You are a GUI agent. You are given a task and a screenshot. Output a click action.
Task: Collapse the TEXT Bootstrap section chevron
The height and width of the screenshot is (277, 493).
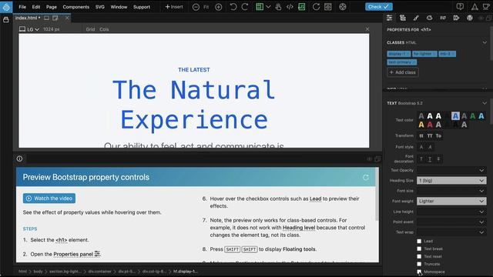point(485,103)
